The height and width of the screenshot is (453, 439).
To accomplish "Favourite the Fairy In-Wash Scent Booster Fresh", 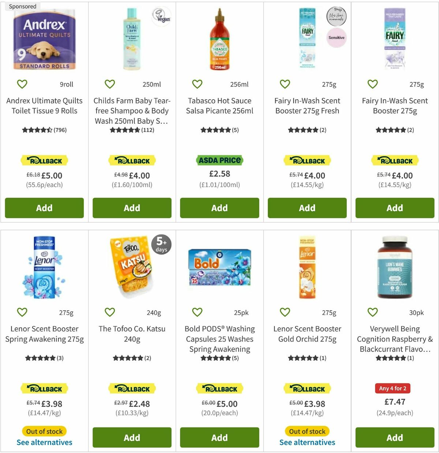I will [285, 84].
